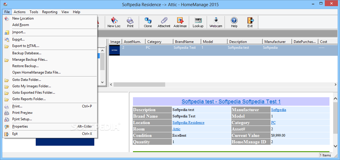Select Restore Backup...
340x160 pixels.
coord(50,66)
